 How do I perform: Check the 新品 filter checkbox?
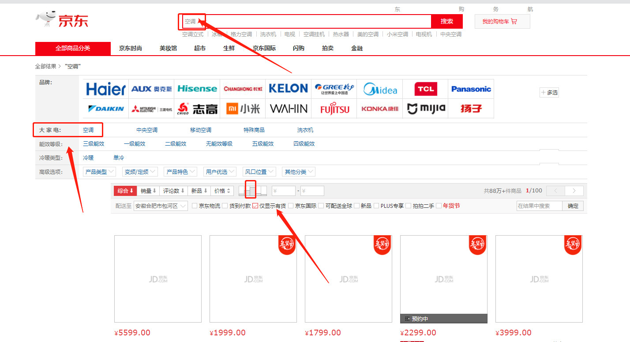point(356,206)
